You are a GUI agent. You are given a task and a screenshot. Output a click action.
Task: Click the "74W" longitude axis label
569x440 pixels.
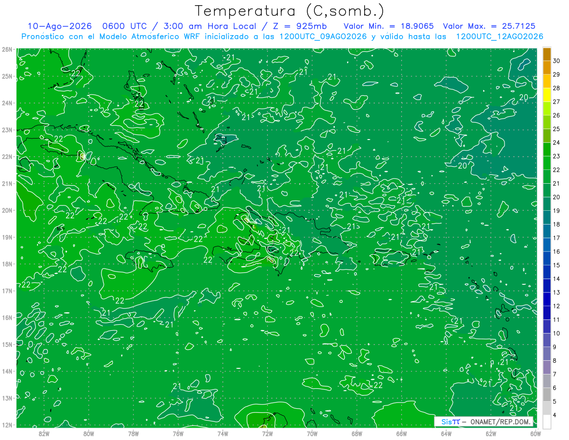pos(222,433)
